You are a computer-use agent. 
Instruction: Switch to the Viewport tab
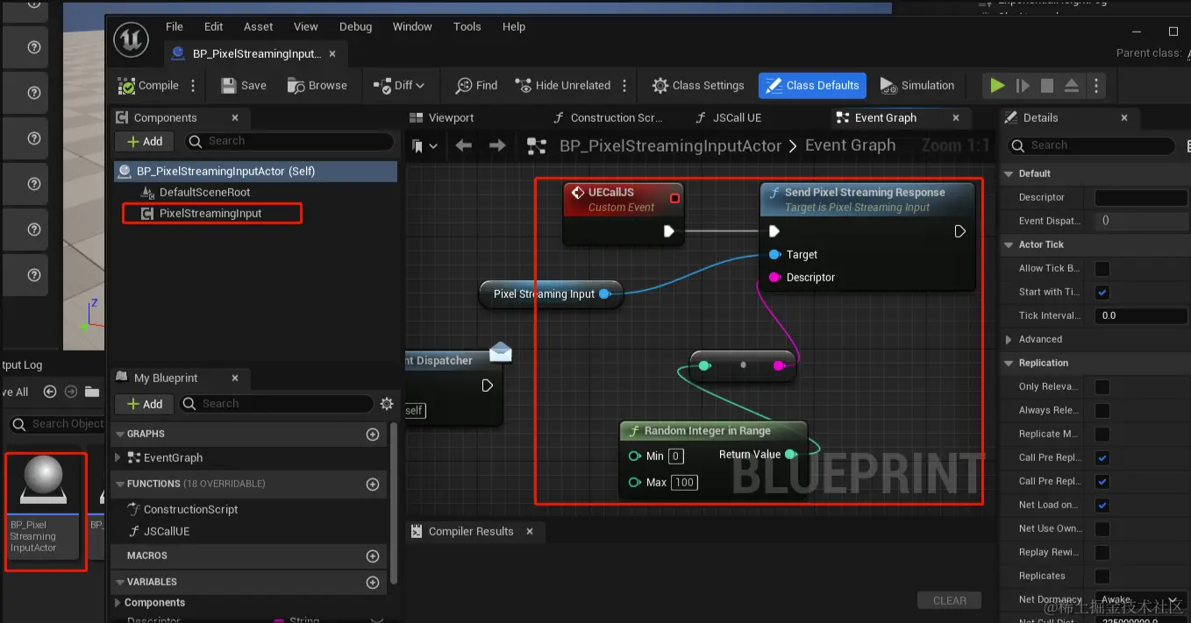pos(442,117)
